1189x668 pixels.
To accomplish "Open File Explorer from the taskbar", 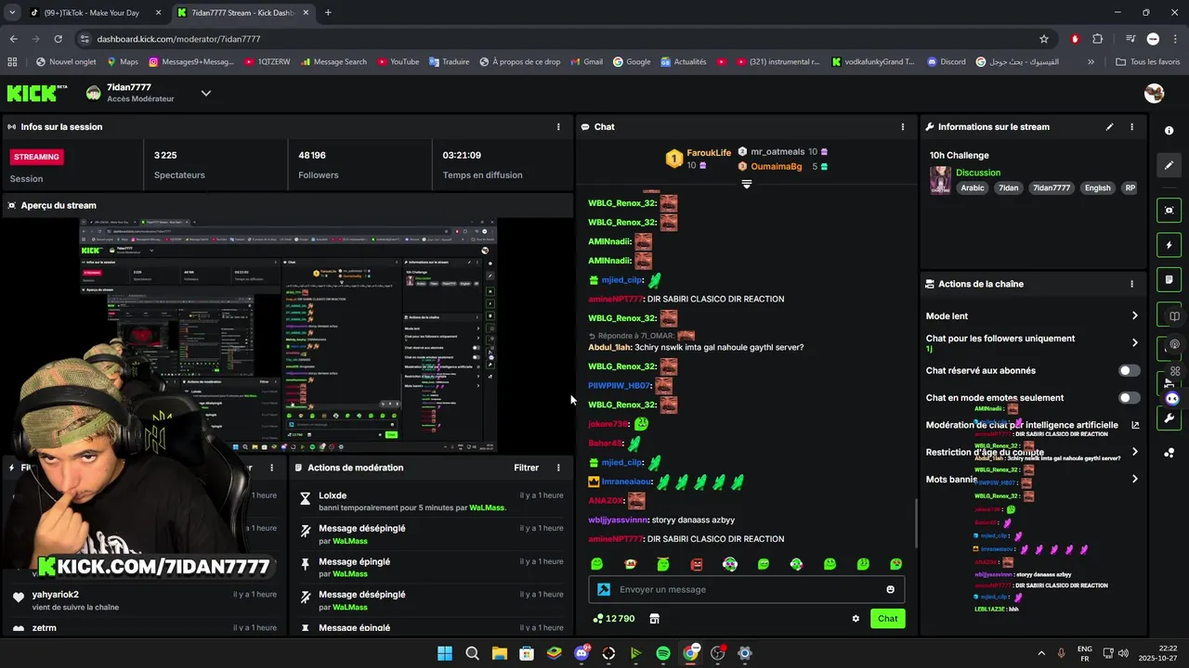I will (500, 653).
